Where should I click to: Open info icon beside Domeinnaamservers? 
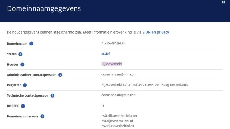42,116
